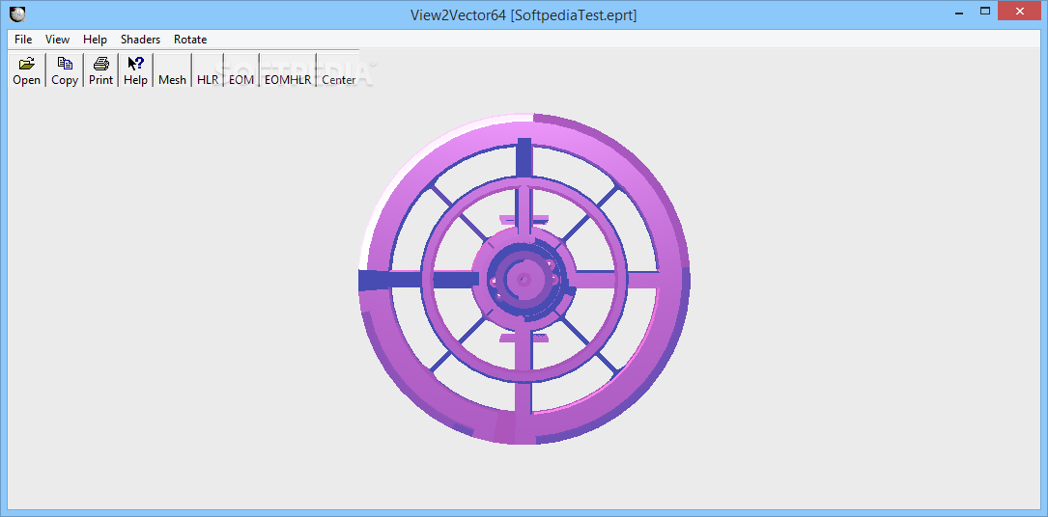This screenshot has height=517, width=1048.
Task: Open the View menu
Action: click(58, 40)
